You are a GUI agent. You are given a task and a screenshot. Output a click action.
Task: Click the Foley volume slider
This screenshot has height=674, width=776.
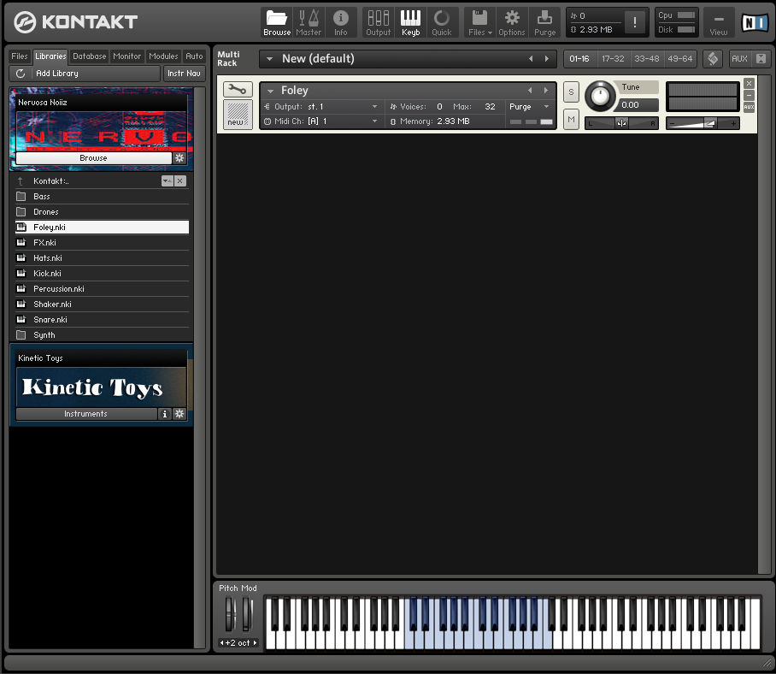click(x=703, y=123)
